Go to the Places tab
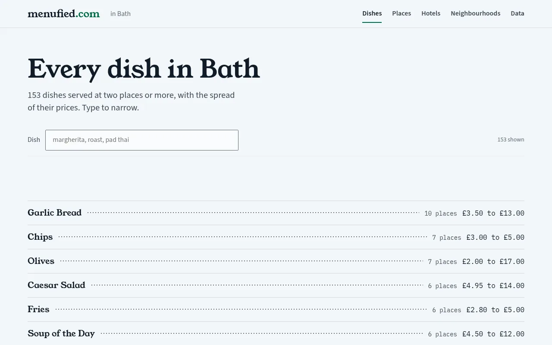This screenshot has width=552, height=345. (401, 13)
